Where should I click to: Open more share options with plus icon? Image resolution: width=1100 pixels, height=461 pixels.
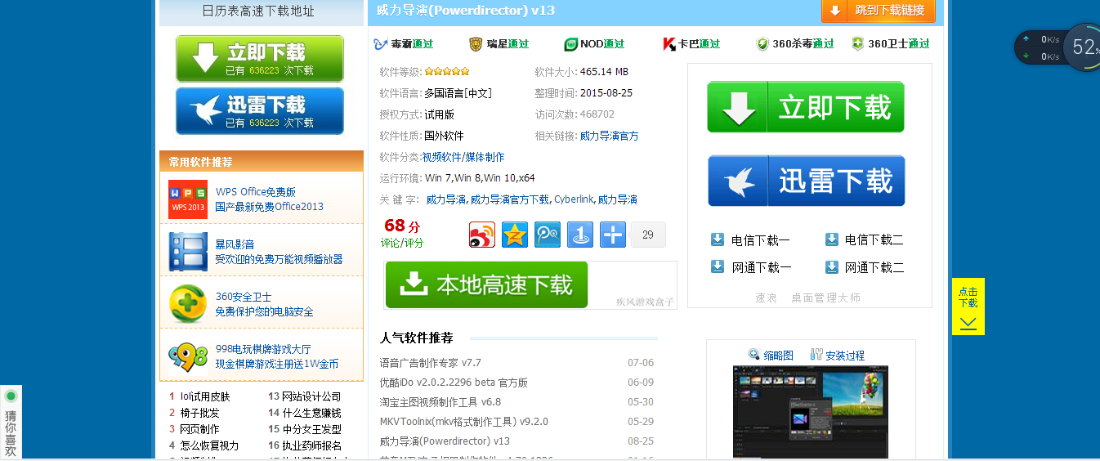[x=613, y=235]
